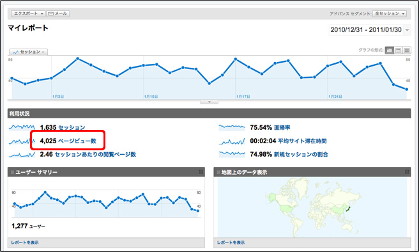Open the エクスポート dropdown
This screenshot has height=252, width=419.
tap(28, 13)
